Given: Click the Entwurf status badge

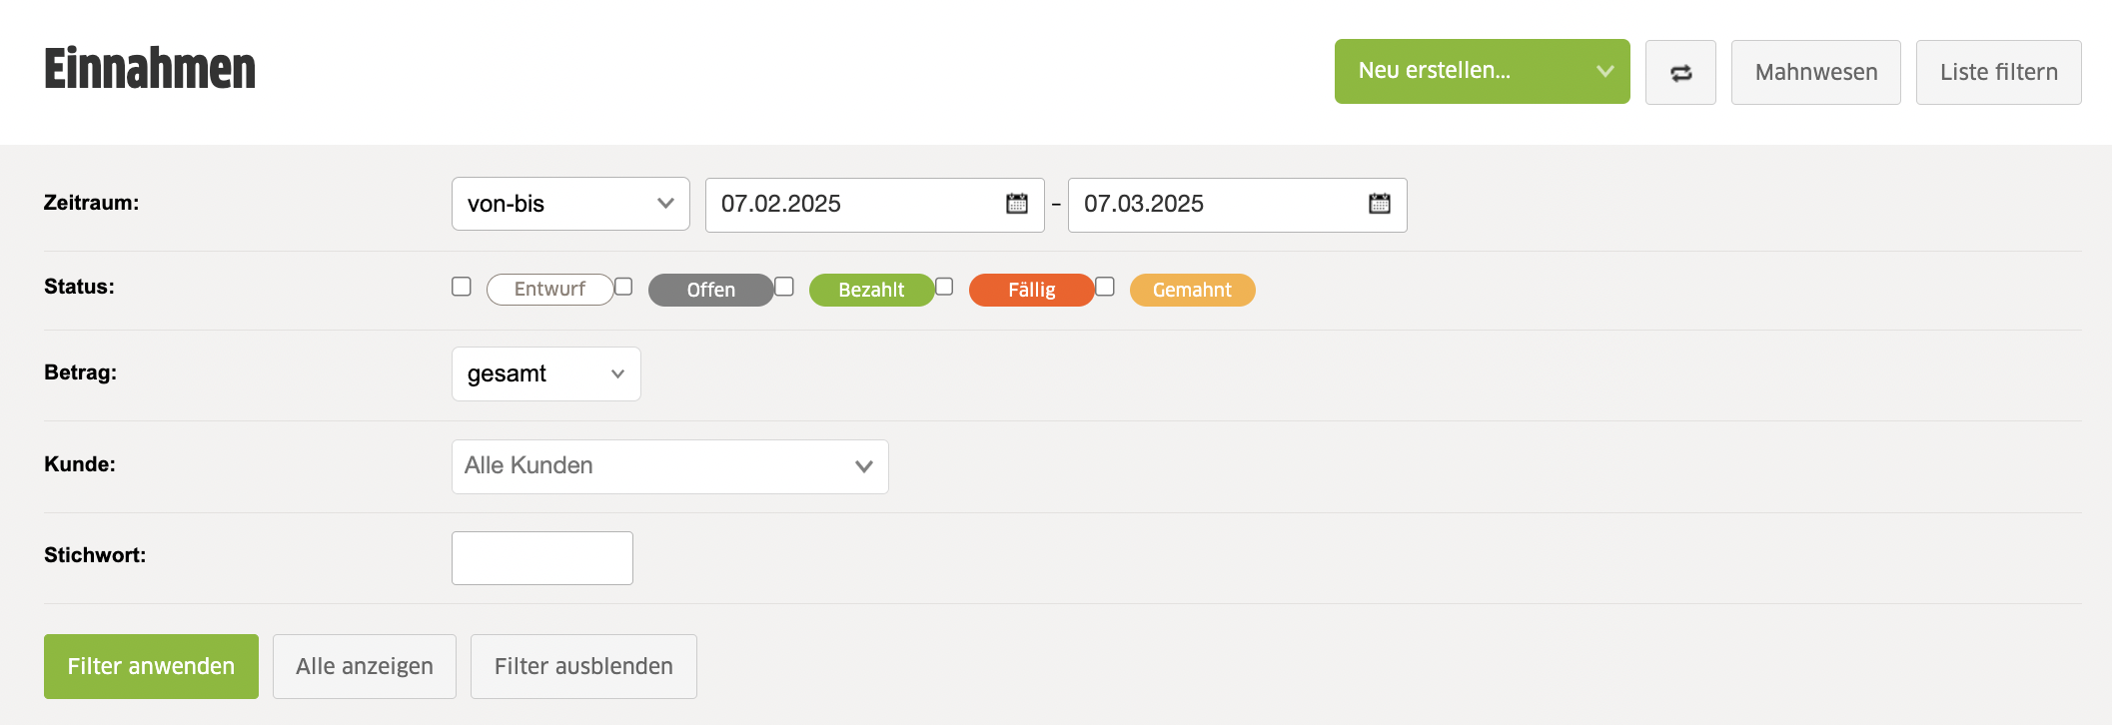Looking at the screenshot, I should (x=549, y=290).
